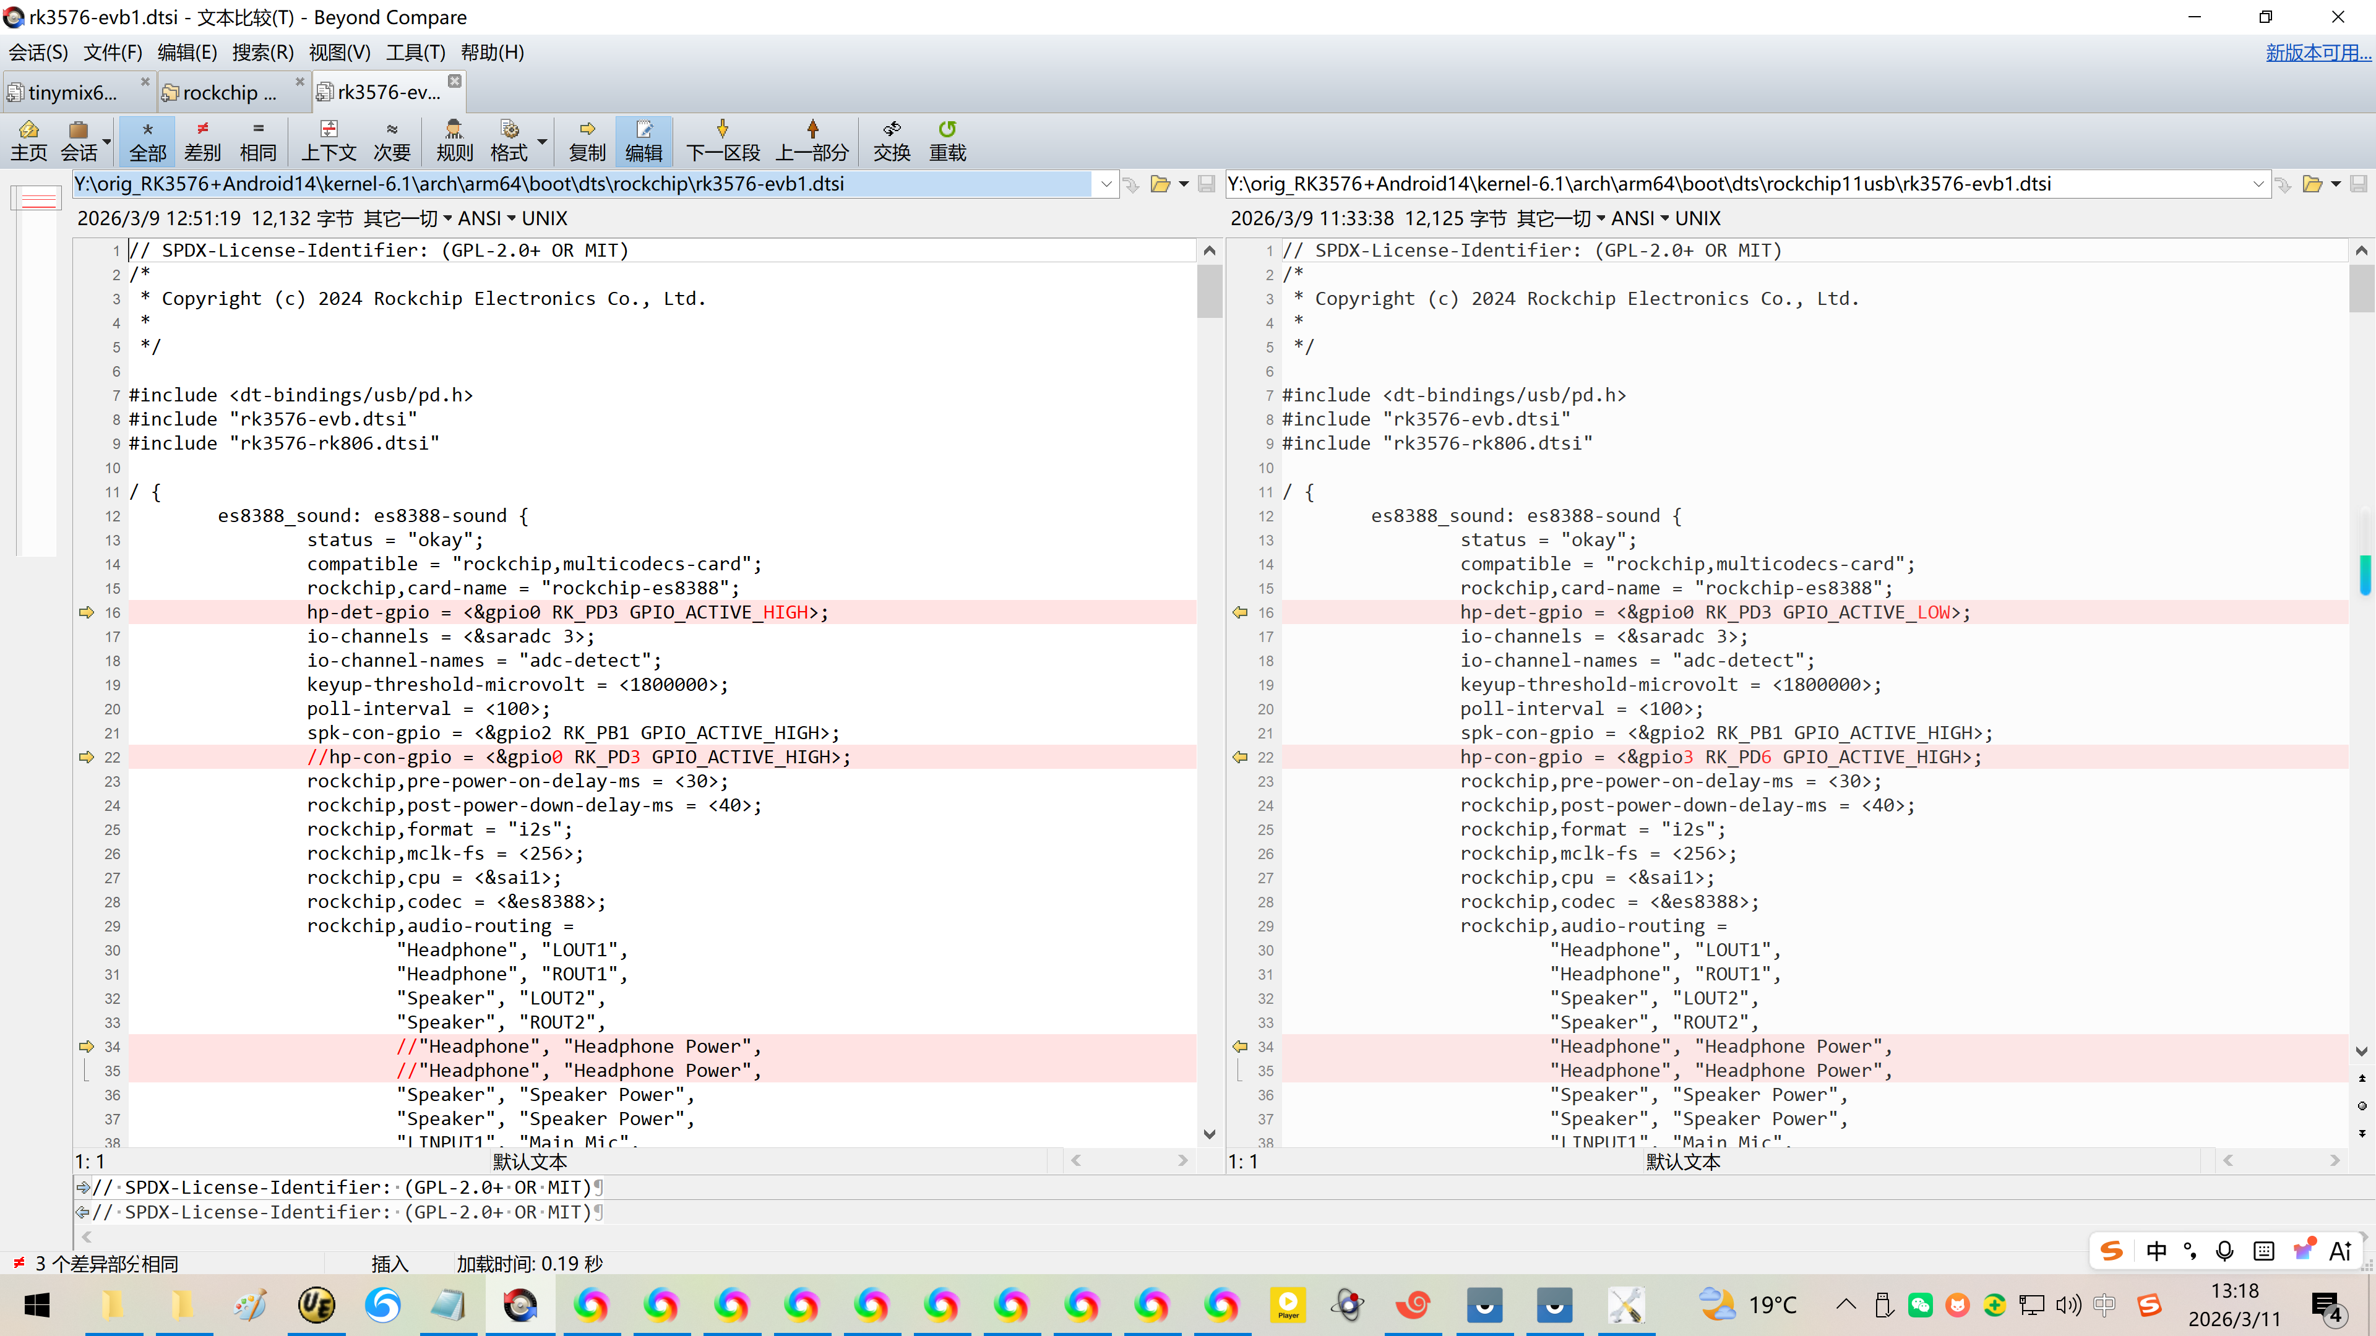Screen dimensions: 2376x1336
Task: Click 下一区段 next difference arrow
Action: coord(722,140)
